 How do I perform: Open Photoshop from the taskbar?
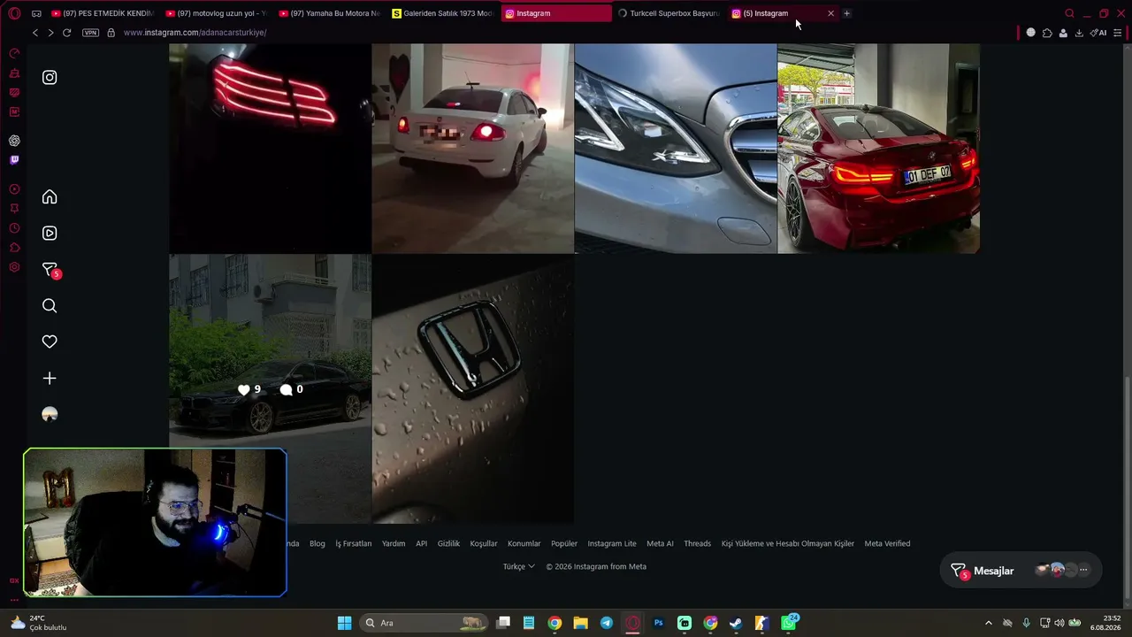point(658,623)
